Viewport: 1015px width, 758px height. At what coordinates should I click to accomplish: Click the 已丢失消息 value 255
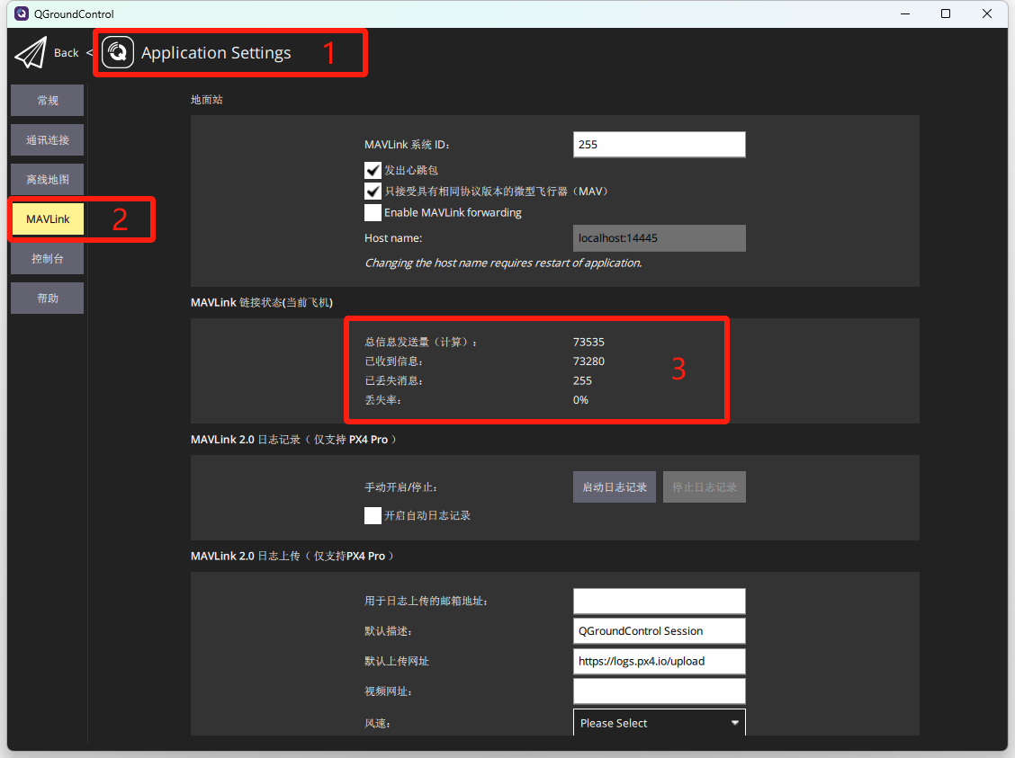tap(582, 381)
